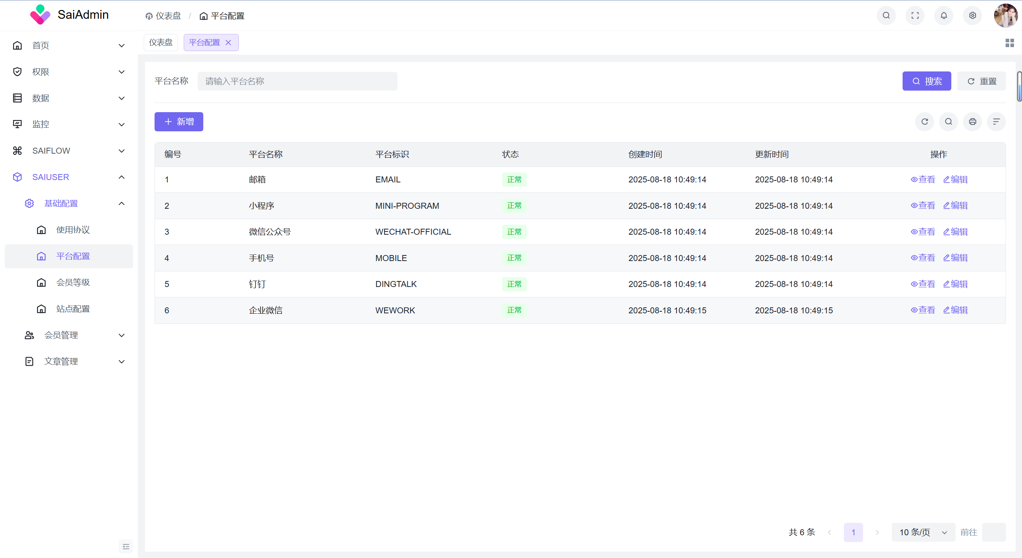Switch to the 仪表盘 tab
The image size is (1022, 558).
tap(160, 42)
